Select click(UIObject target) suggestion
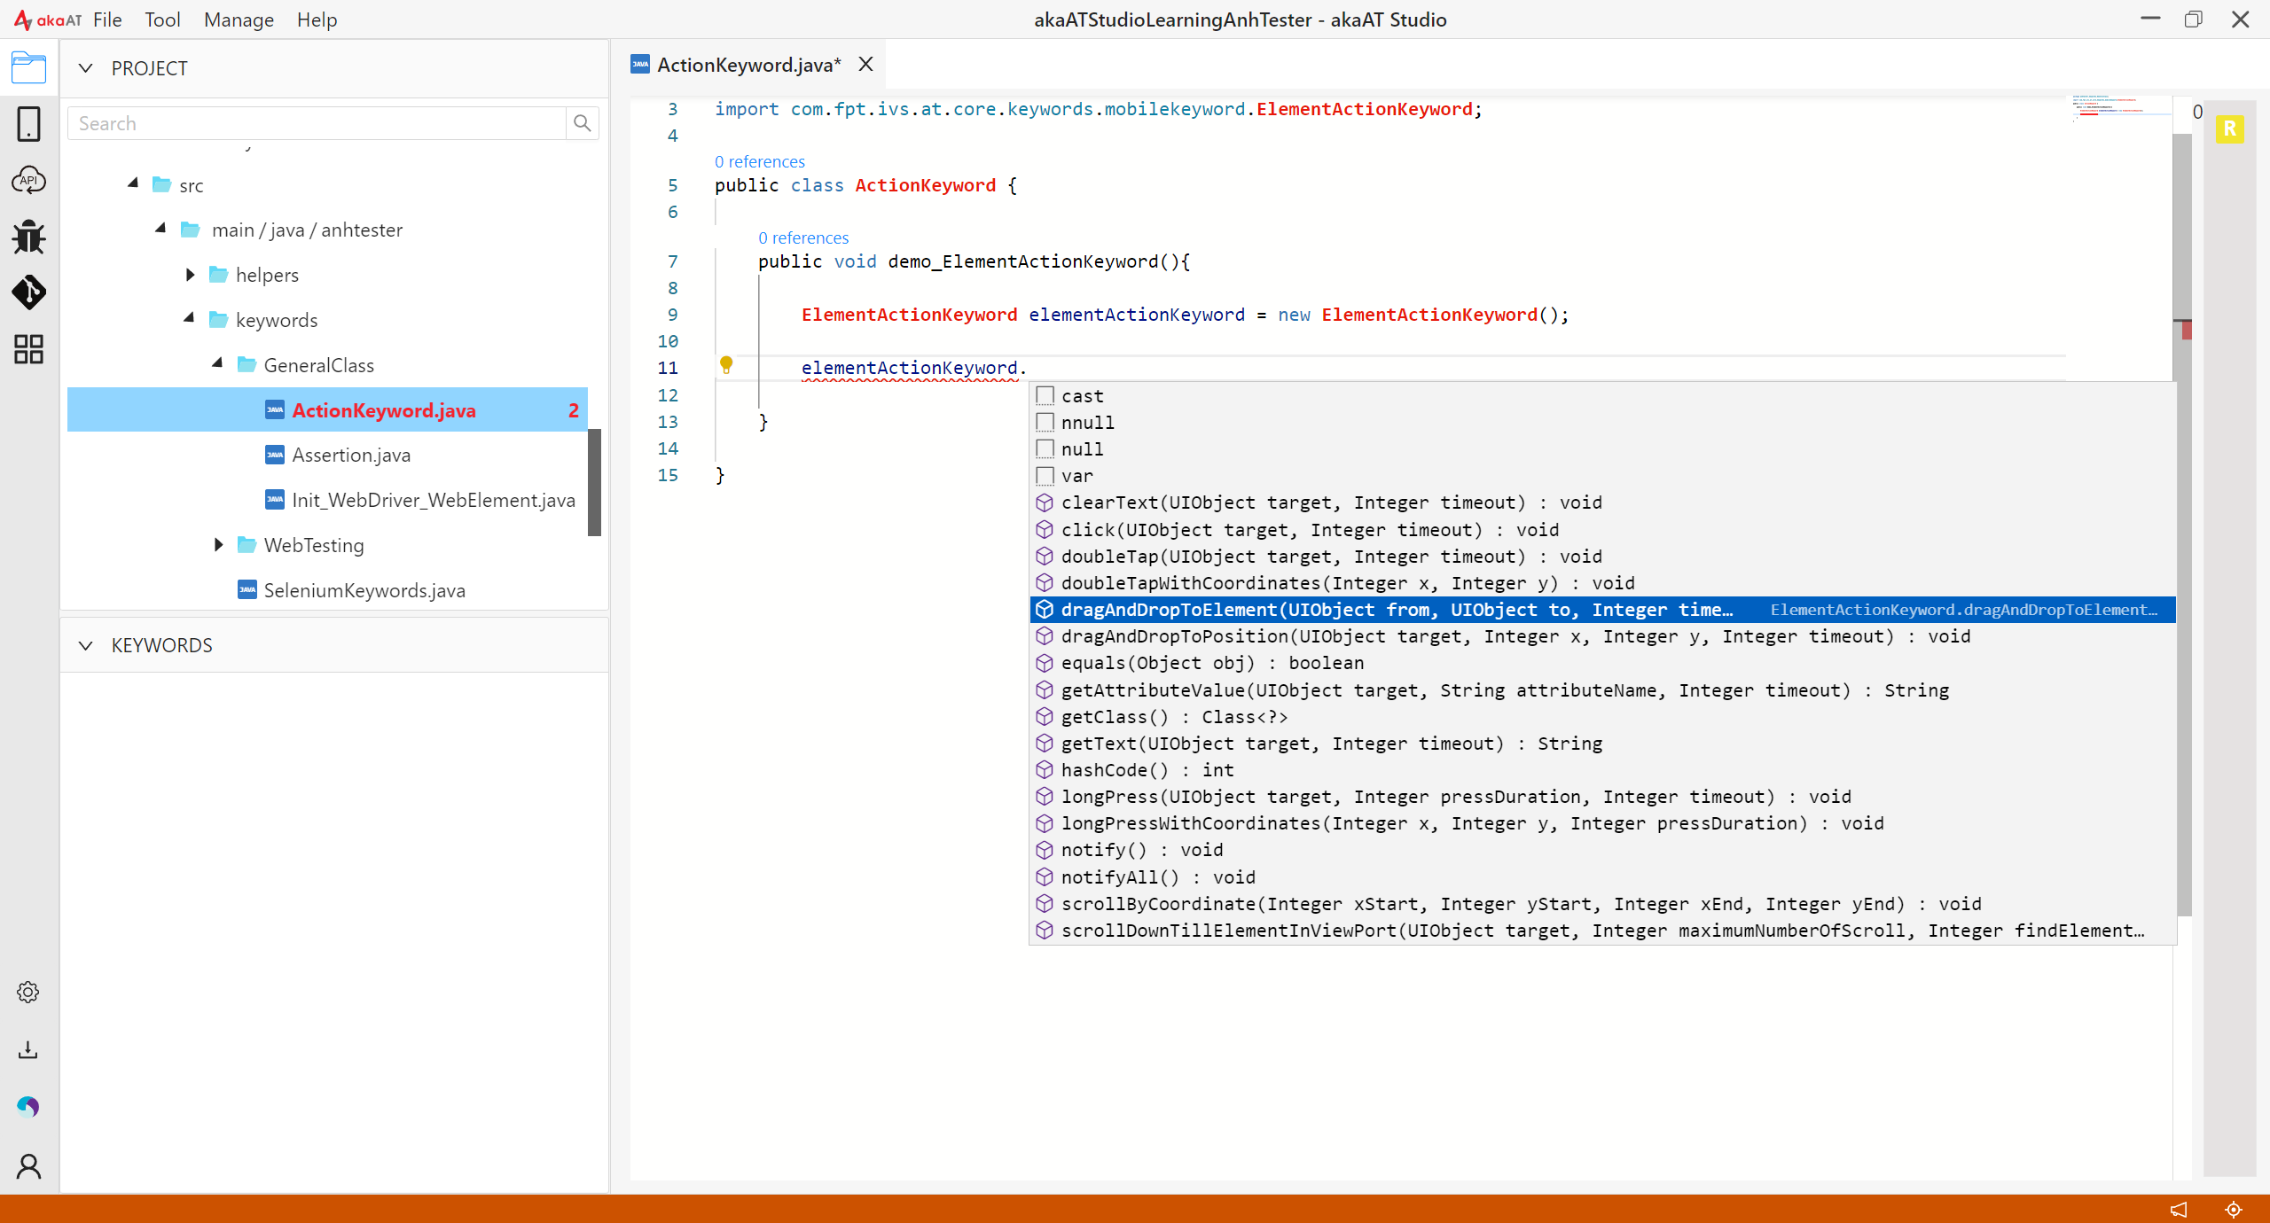This screenshot has height=1223, width=2270. (x=1602, y=529)
